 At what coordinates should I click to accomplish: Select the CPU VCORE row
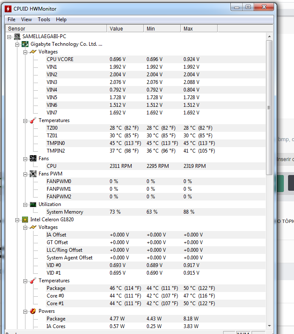[x=156, y=59]
